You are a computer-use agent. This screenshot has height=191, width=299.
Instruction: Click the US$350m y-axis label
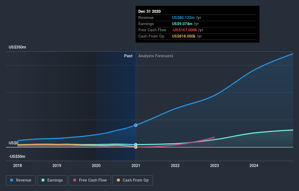17,47
